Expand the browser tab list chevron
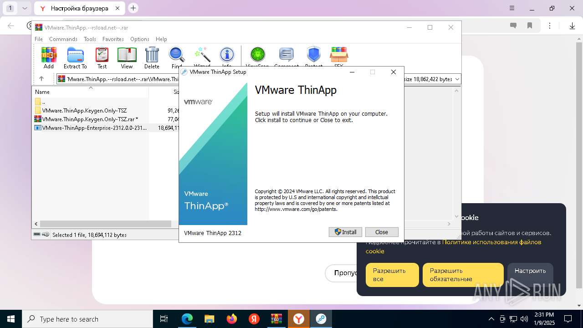The height and width of the screenshot is (328, 583). [25, 8]
